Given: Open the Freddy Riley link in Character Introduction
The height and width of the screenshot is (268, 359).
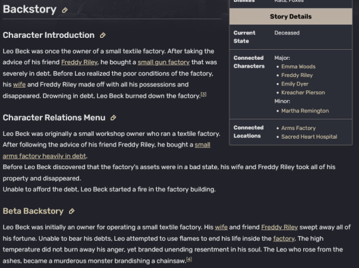Looking at the screenshot, I should (x=80, y=62).
